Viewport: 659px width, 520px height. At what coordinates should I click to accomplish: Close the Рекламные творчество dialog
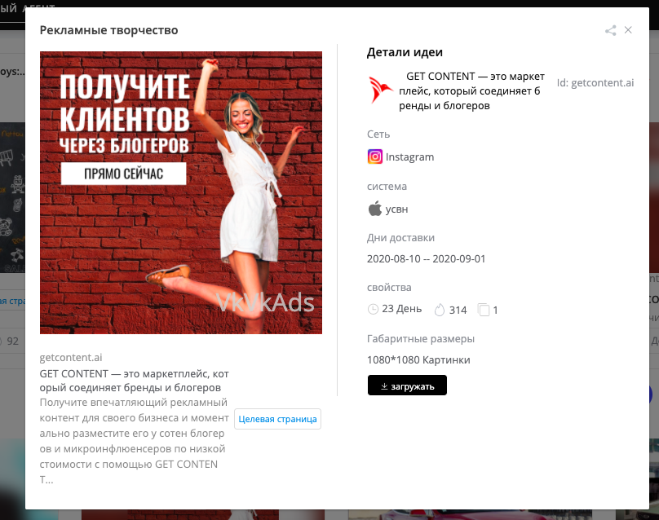pos(628,30)
